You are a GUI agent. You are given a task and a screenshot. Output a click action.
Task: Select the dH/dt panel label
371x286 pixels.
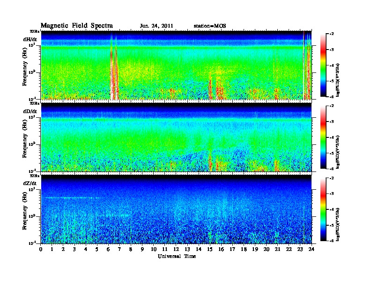pos(30,39)
